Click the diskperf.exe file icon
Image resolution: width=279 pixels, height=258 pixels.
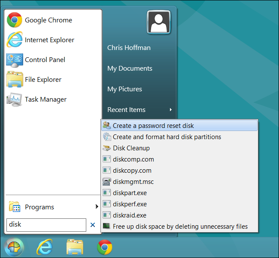[107, 204]
